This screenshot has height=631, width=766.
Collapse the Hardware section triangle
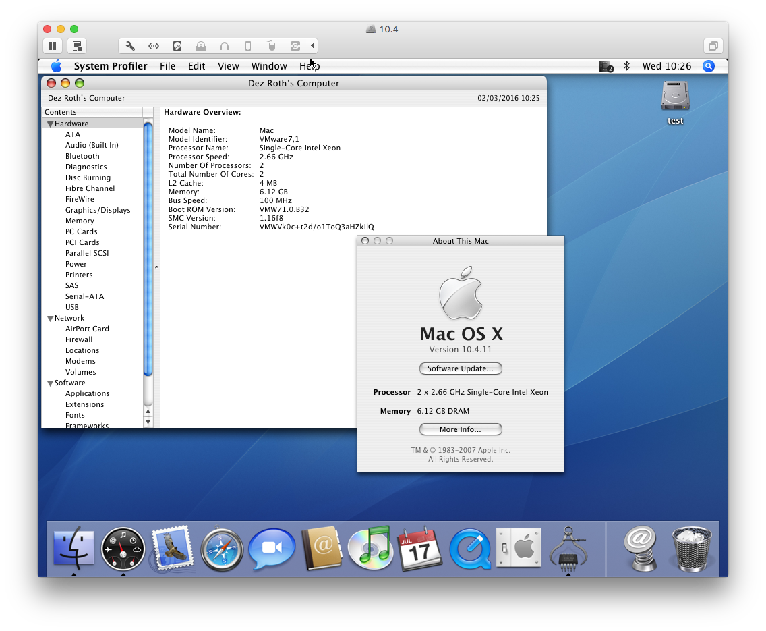50,124
